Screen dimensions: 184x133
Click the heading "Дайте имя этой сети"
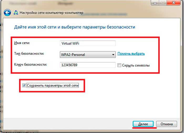35,27
